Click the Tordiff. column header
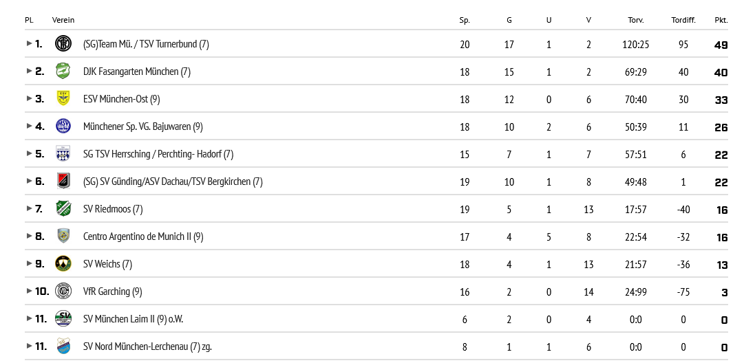Viewport: 755px width, 363px height. coord(683,20)
